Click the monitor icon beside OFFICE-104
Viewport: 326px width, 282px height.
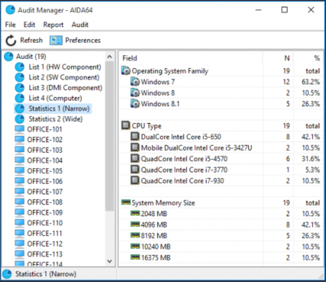coord(19,160)
